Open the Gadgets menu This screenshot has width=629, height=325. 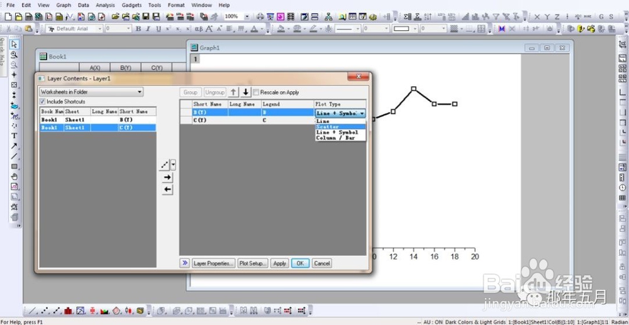pyautogui.click(x=131, y=5)
